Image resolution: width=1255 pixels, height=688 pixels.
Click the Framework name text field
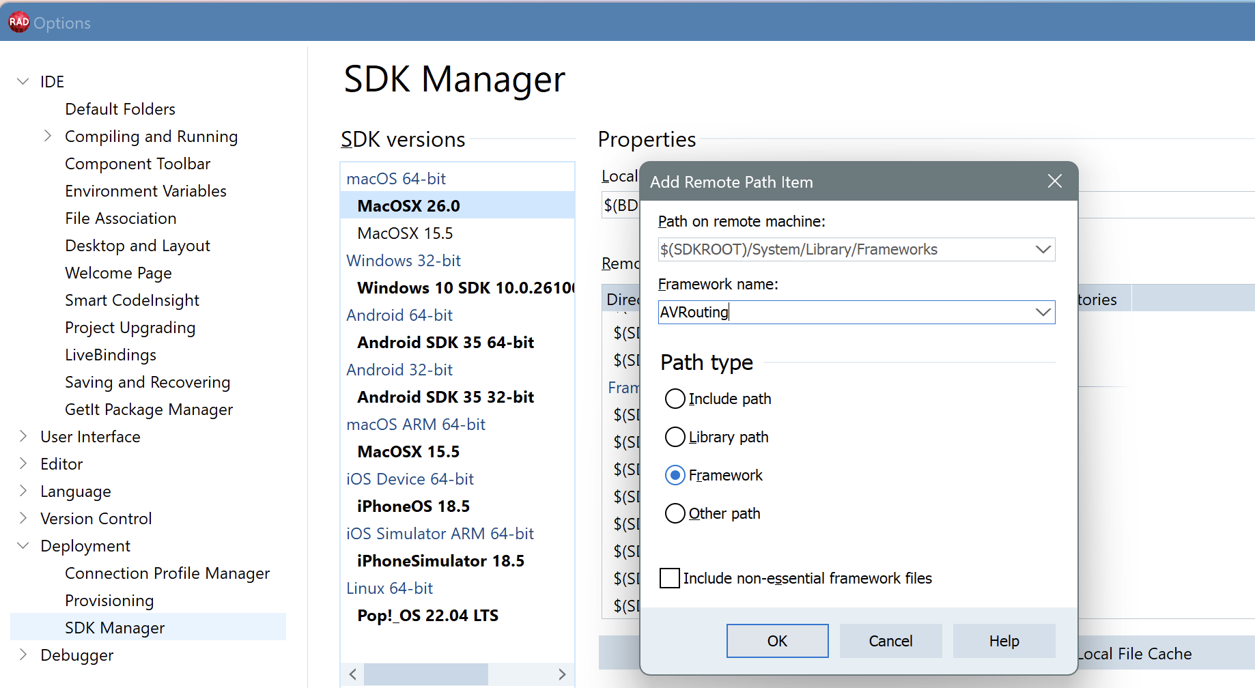(x=843, y=313)
